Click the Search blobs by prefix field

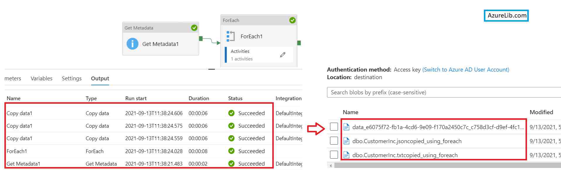(444, 92)
